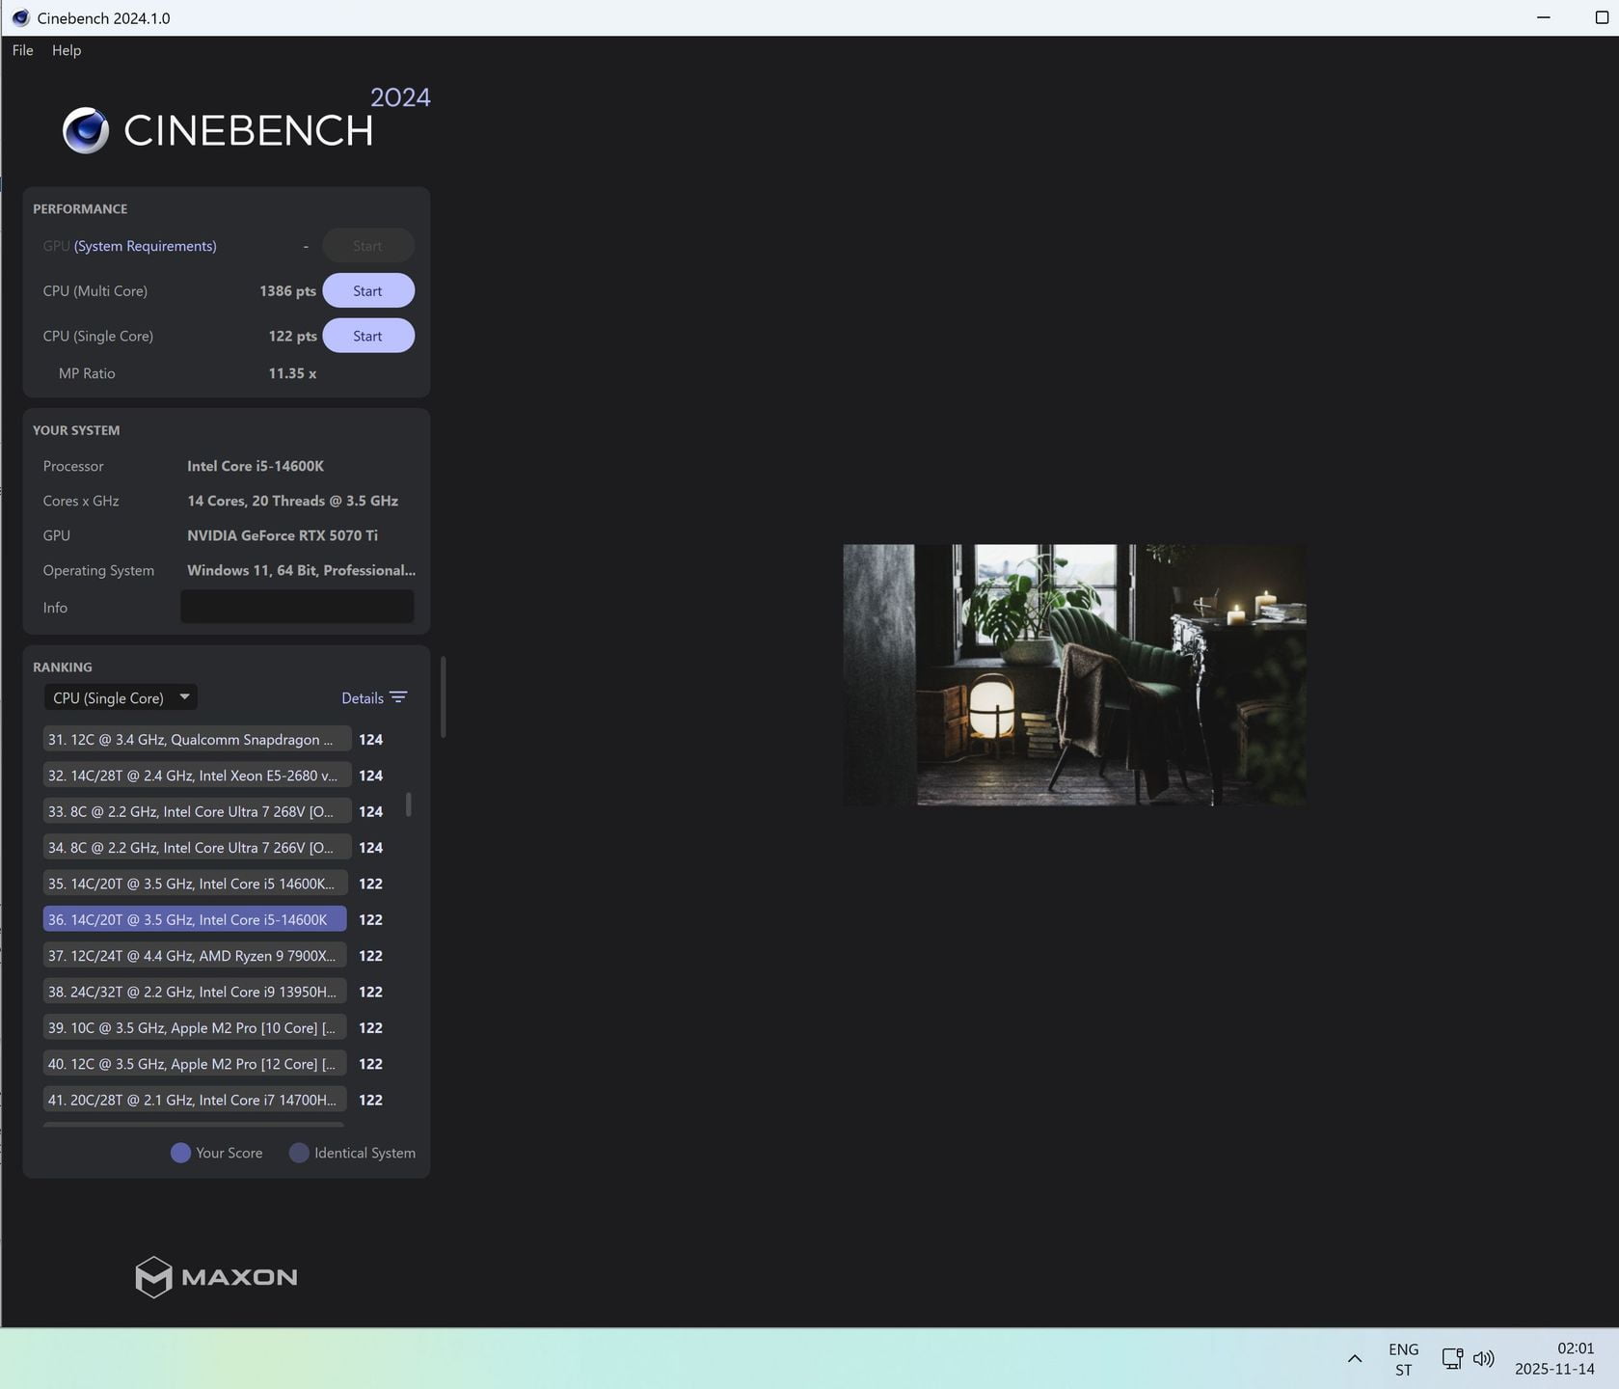Image resolution: width=1619 pixels, height=1389 pixels.
Task: Open the network status tray icon
Action: 1452,1358
